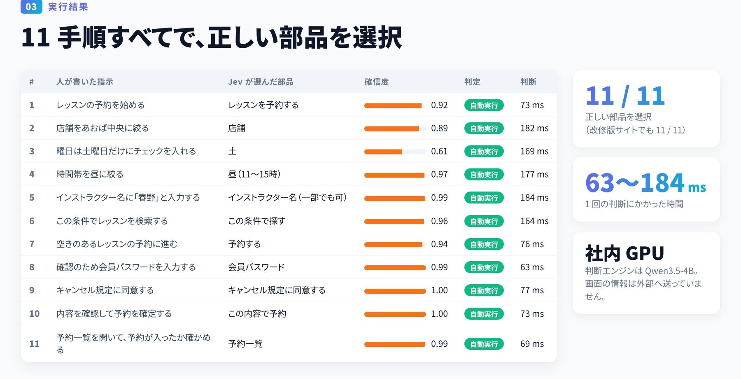Click column header '人が書いた指示'
The width and height of the screenshot is (741, 379).
pos(85,82)
